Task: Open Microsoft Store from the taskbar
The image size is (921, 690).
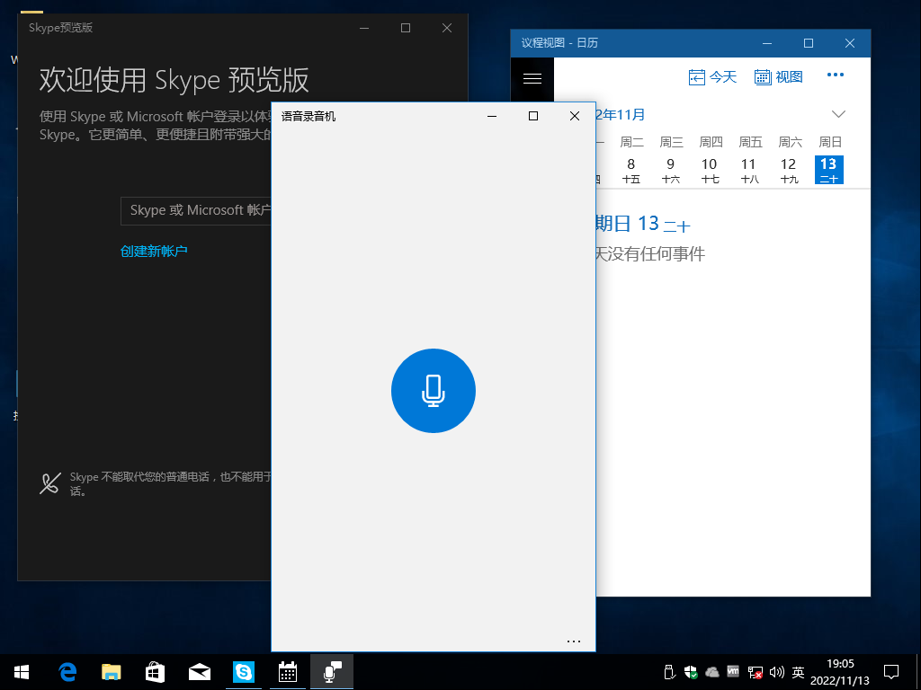Action: [155, 672]
